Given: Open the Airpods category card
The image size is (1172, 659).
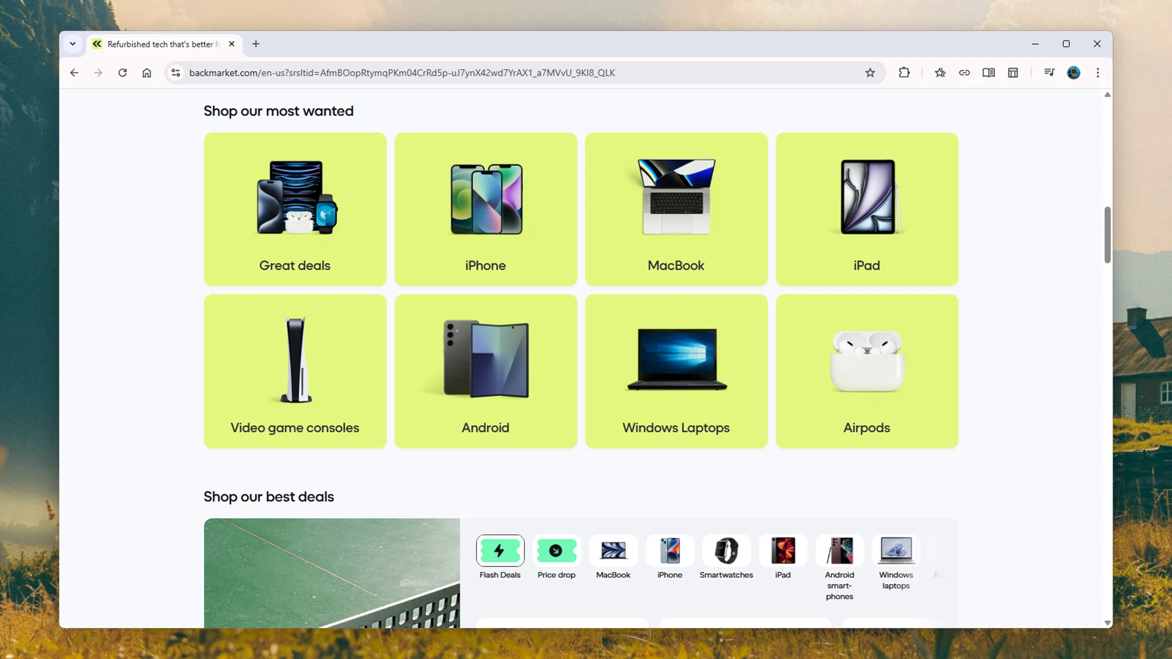Looking at the screenshot, I should (x=867, y=371).
